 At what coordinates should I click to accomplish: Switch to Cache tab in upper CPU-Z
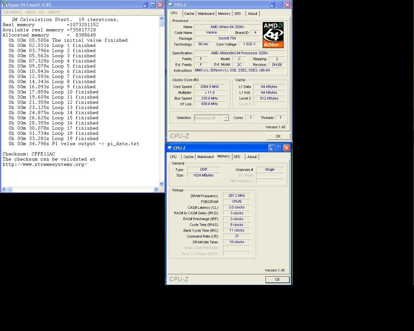click(189, 14)
